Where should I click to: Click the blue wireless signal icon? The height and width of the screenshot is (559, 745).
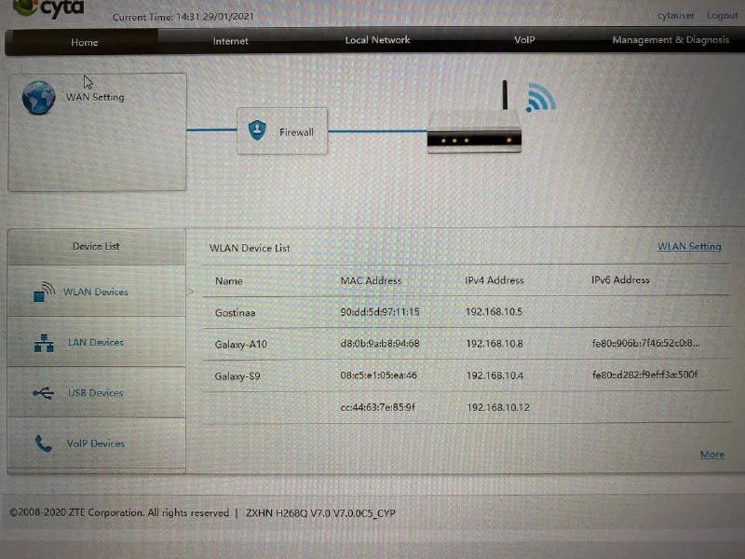540,97
